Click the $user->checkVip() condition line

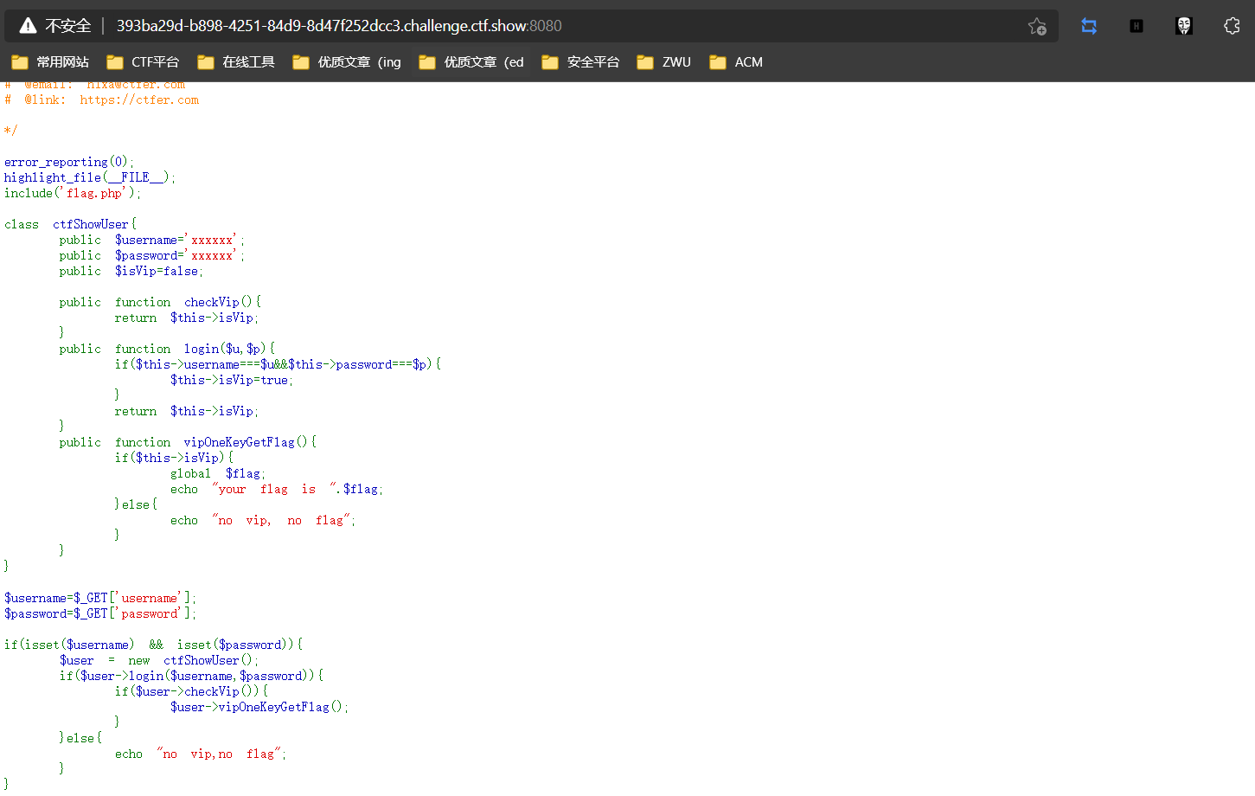192,691
